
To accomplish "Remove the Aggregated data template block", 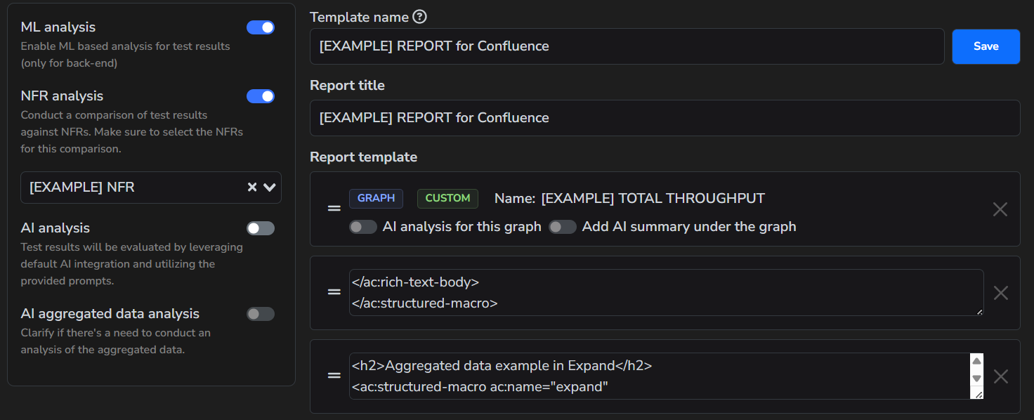I will tap(1000, 376).
